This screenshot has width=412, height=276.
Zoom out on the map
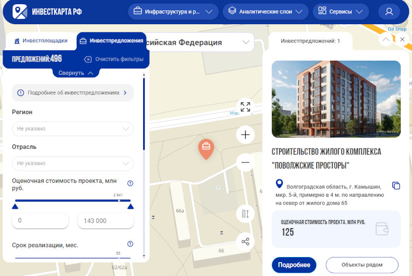[x=245, y=162]
